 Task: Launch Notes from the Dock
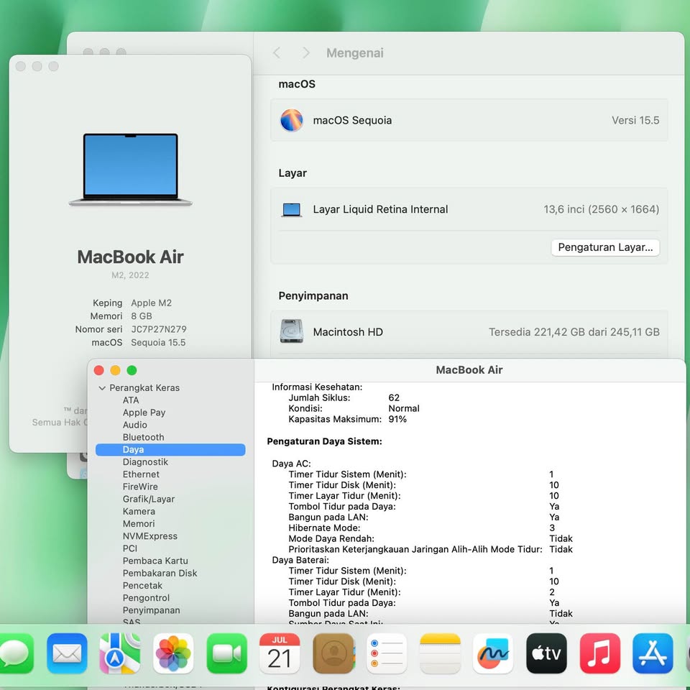[x=440, y=653]
